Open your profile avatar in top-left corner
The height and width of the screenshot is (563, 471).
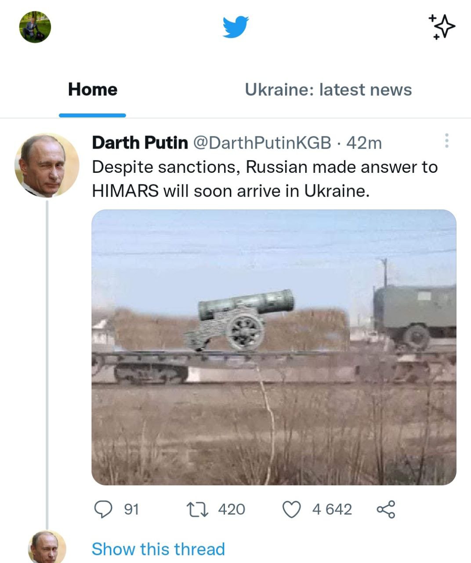[35, 27]
